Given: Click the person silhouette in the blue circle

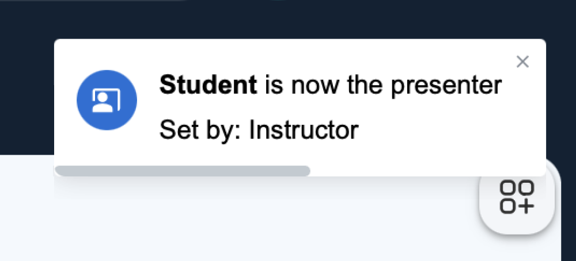Looking at the screenshot, I should (104, 102).
